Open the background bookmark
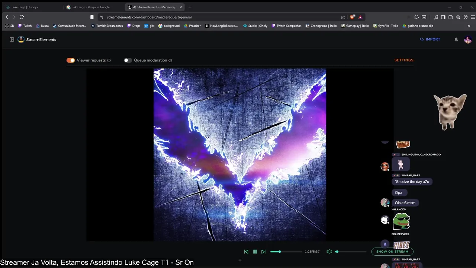 (169, 26)
